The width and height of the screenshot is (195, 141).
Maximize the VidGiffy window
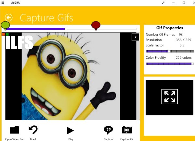pyautogui.click(x=184, y=3)
